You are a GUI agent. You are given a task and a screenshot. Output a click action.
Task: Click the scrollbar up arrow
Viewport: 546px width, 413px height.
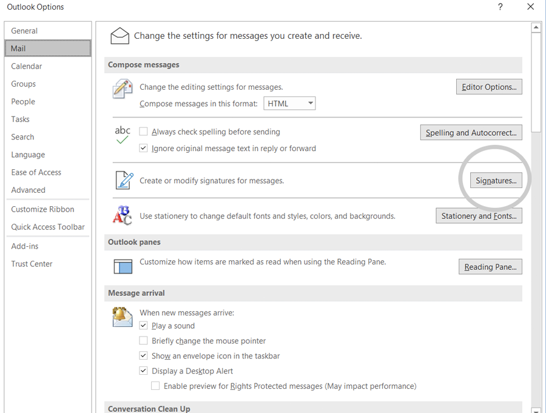pos(536,27)
